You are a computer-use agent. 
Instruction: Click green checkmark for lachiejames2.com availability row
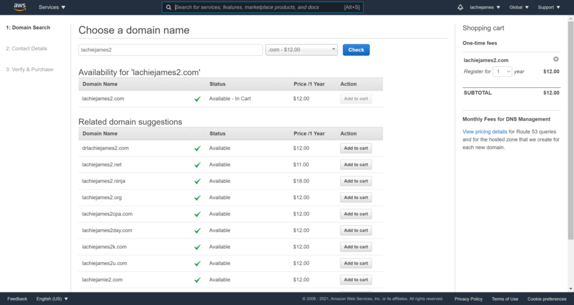tap(197, 99)
